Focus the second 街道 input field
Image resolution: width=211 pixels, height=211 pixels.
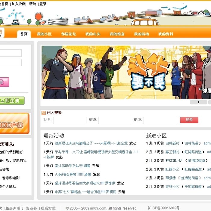pyautogui.click(x=160, y=120)
